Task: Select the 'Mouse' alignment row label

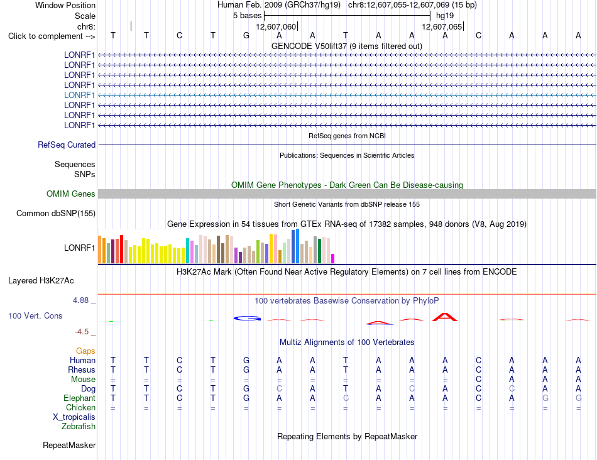Action: click(83, 380)
